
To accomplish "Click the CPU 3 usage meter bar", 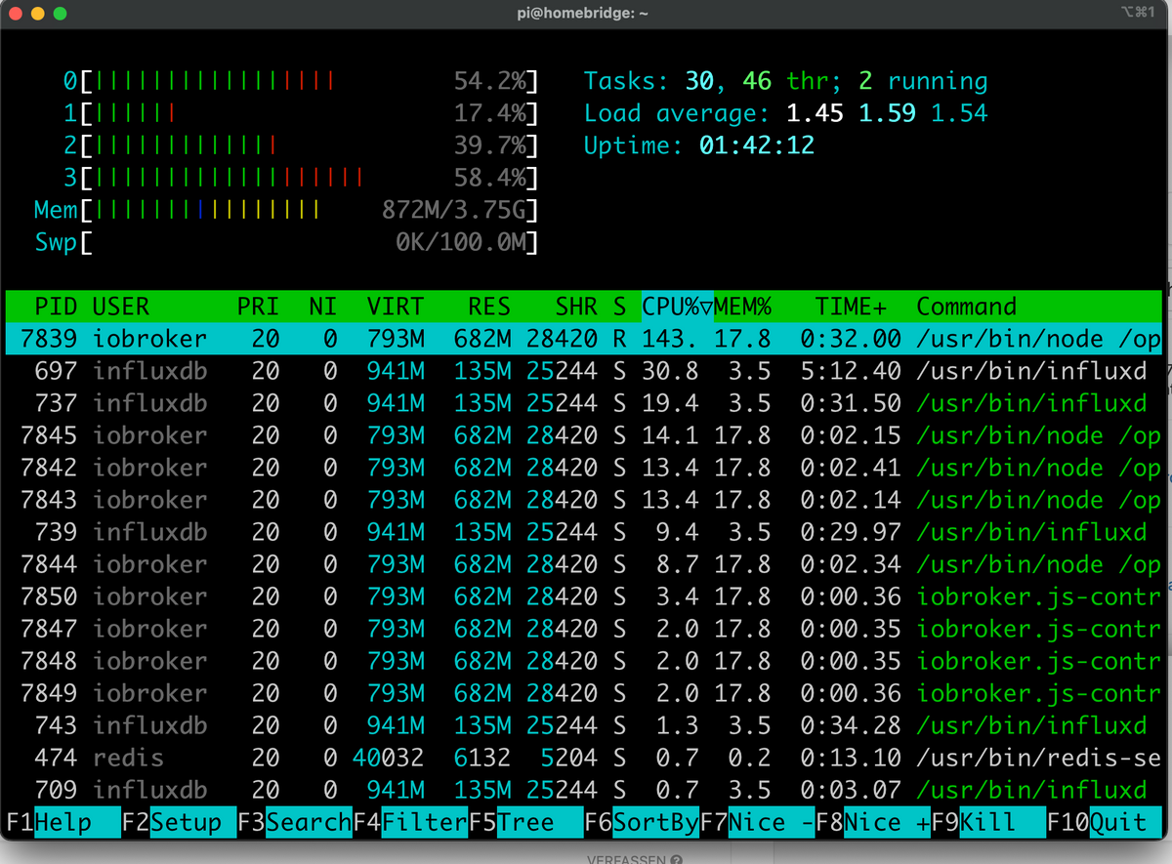I will pos(301,178).
